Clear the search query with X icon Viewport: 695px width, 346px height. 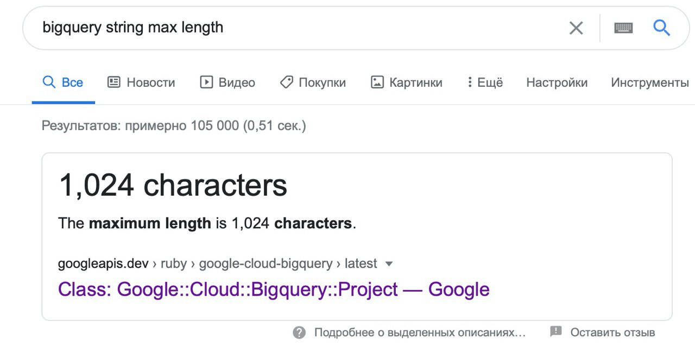pos(576,28)
